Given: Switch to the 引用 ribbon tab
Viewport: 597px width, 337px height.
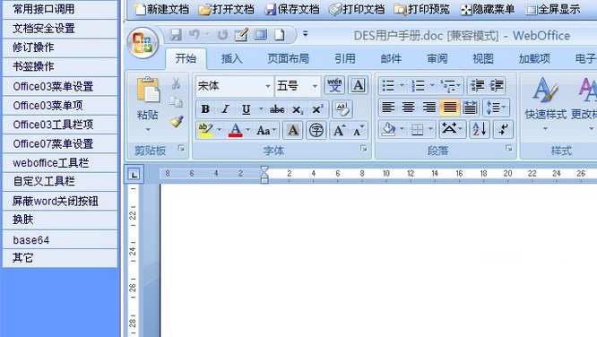Looking at the screenshot, I should 345,58.
